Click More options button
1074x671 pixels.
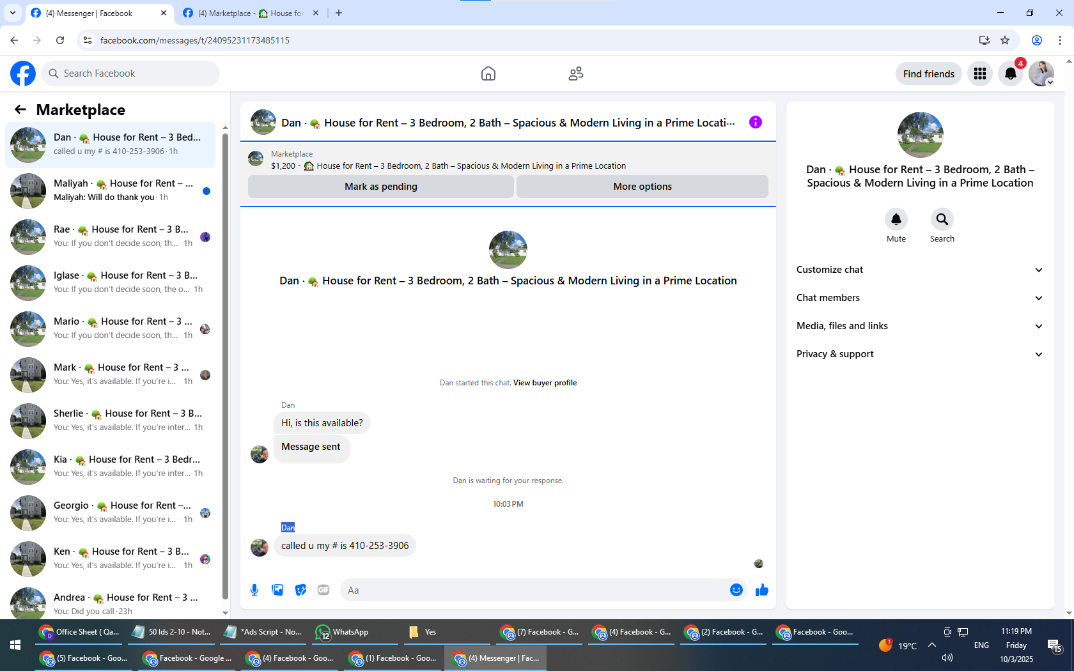coord(642,187)
